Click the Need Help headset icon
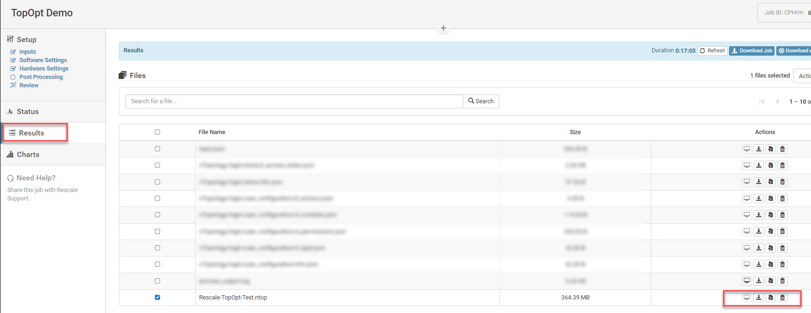 click(x=10, y=178)
